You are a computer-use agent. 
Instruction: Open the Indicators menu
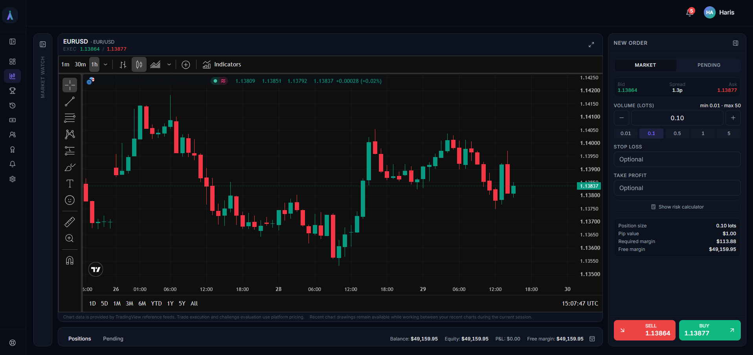222,64
